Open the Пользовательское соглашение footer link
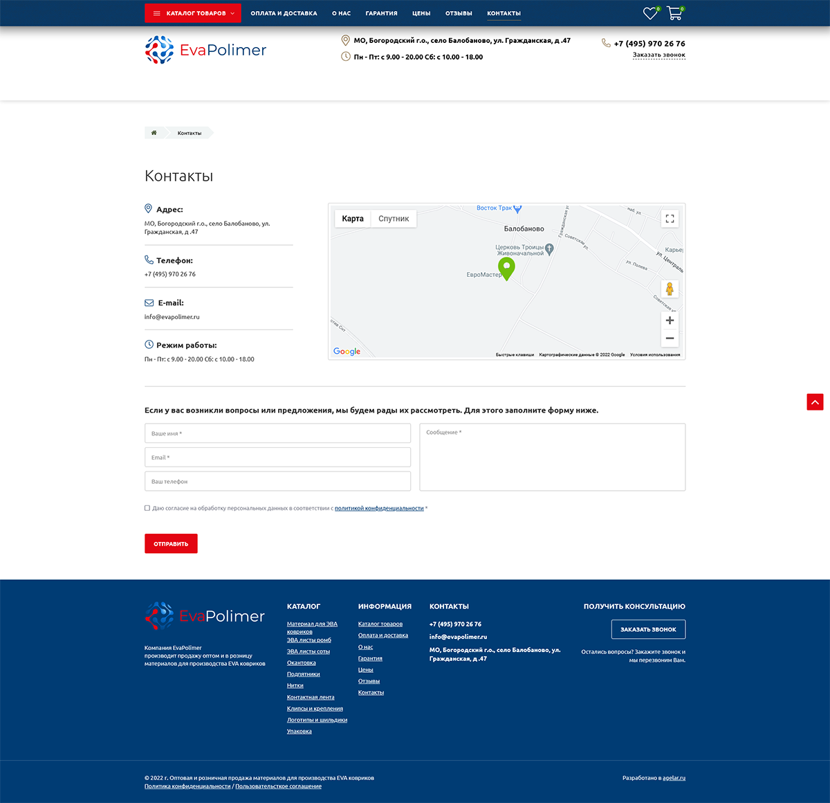The height and width of the screenshot is (803, 830). pos(278,786)
